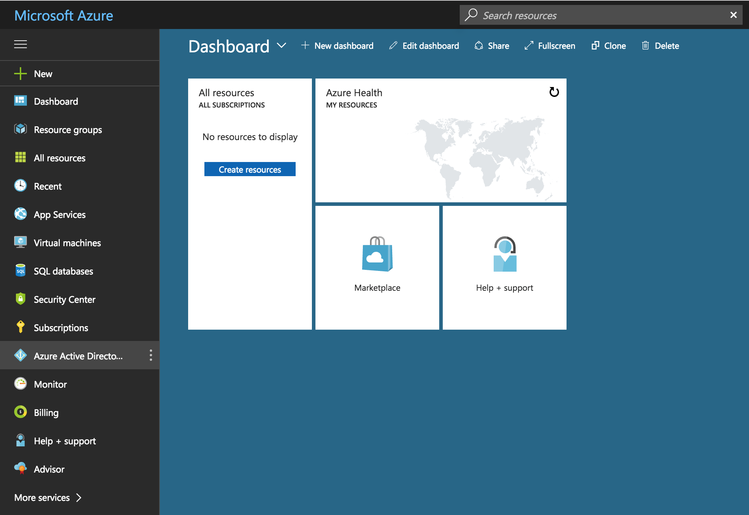This screenshot has height=515, width=749.
Task: Click the App Services globe icon
Action: pyautogui.click(x=21, y=214)
